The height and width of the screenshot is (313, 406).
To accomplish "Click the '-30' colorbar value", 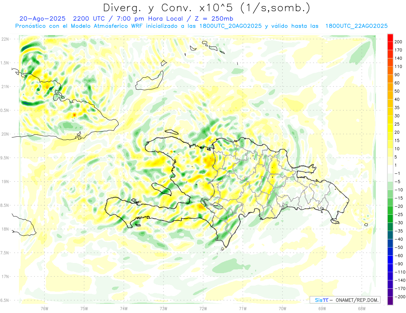I will [399, 223].
